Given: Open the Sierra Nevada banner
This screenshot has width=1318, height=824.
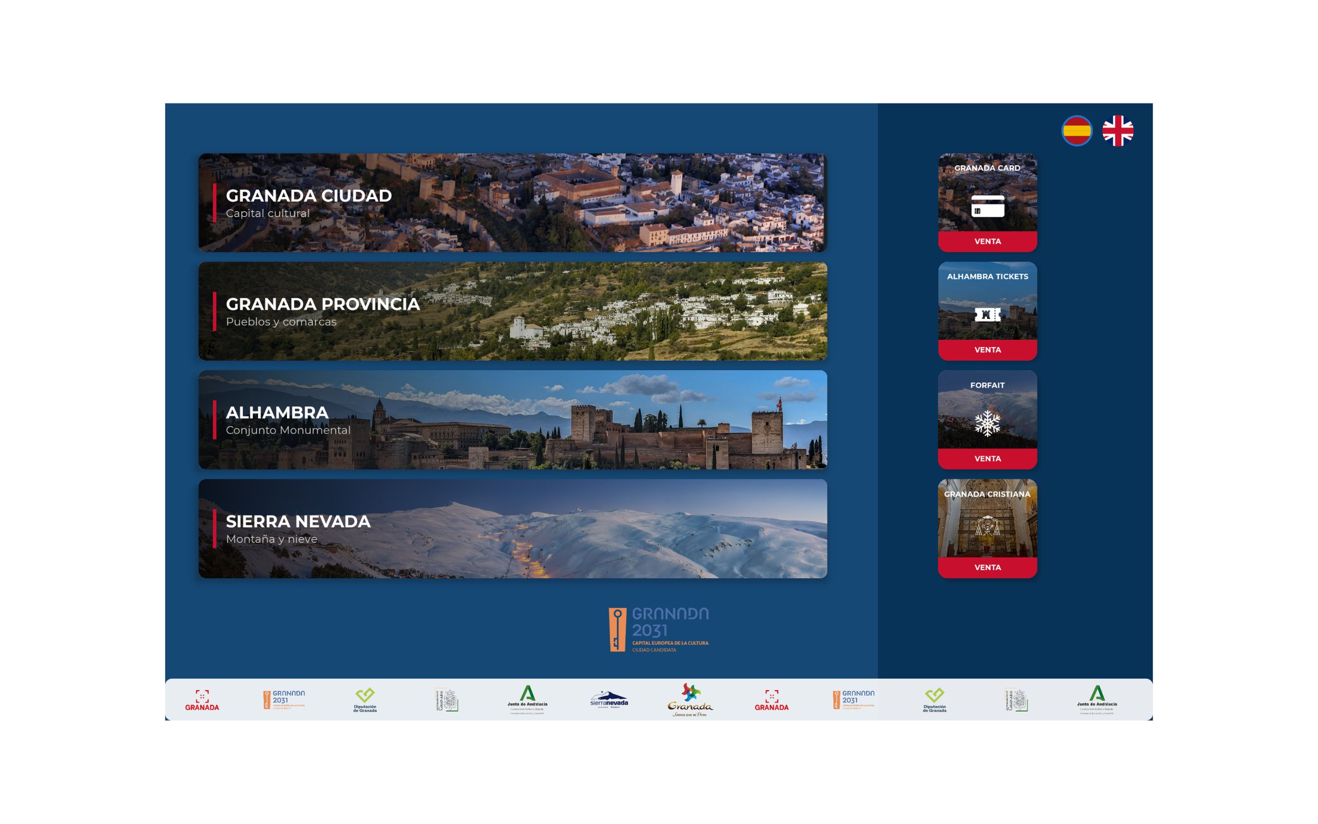Looking at the screenshot, I should click(x=512, y=528).
